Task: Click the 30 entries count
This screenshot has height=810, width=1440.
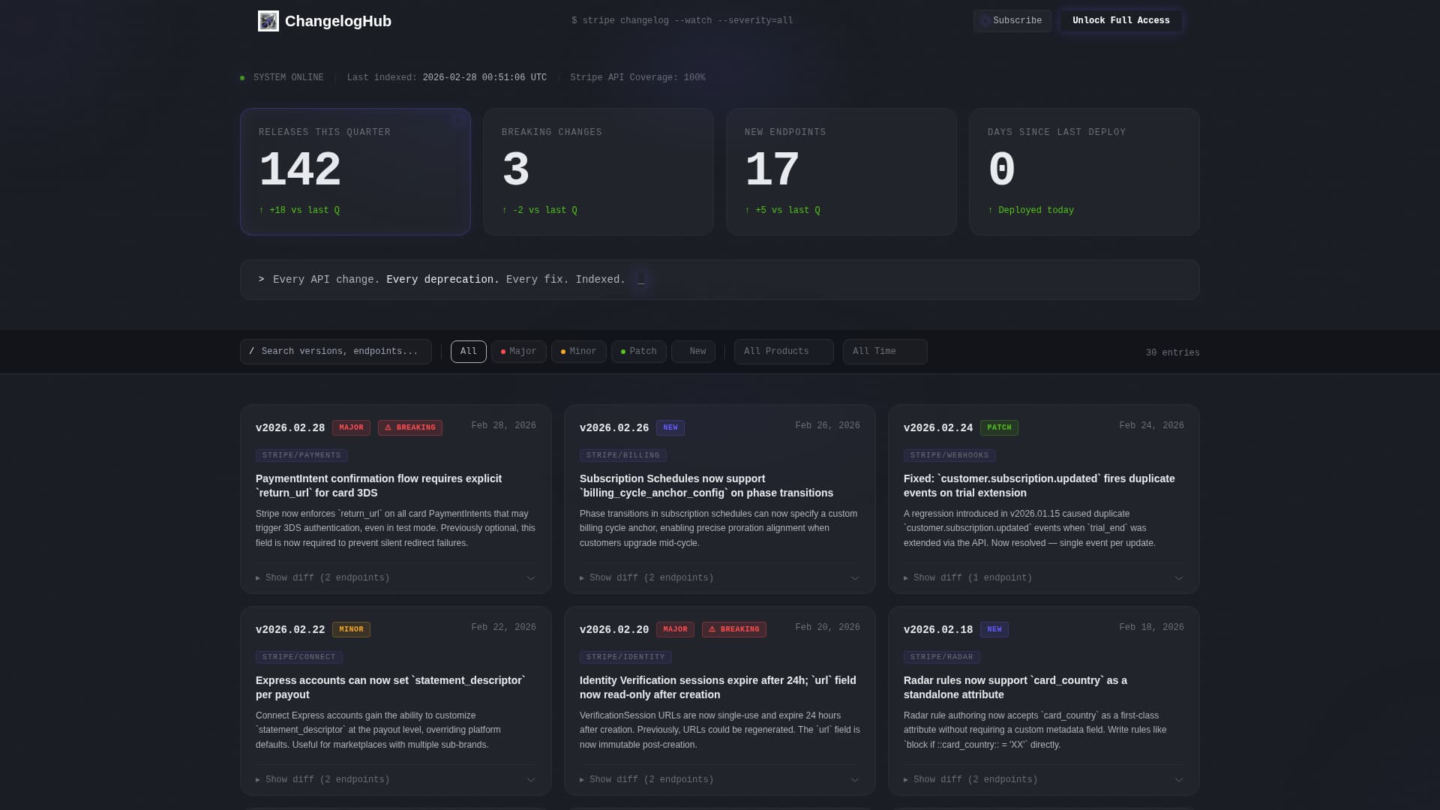Action: click(x=1172, y=353)
